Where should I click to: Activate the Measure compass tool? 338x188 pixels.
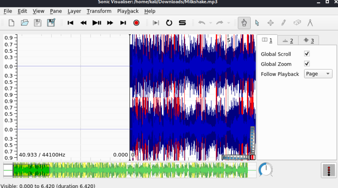click(310, 23)
